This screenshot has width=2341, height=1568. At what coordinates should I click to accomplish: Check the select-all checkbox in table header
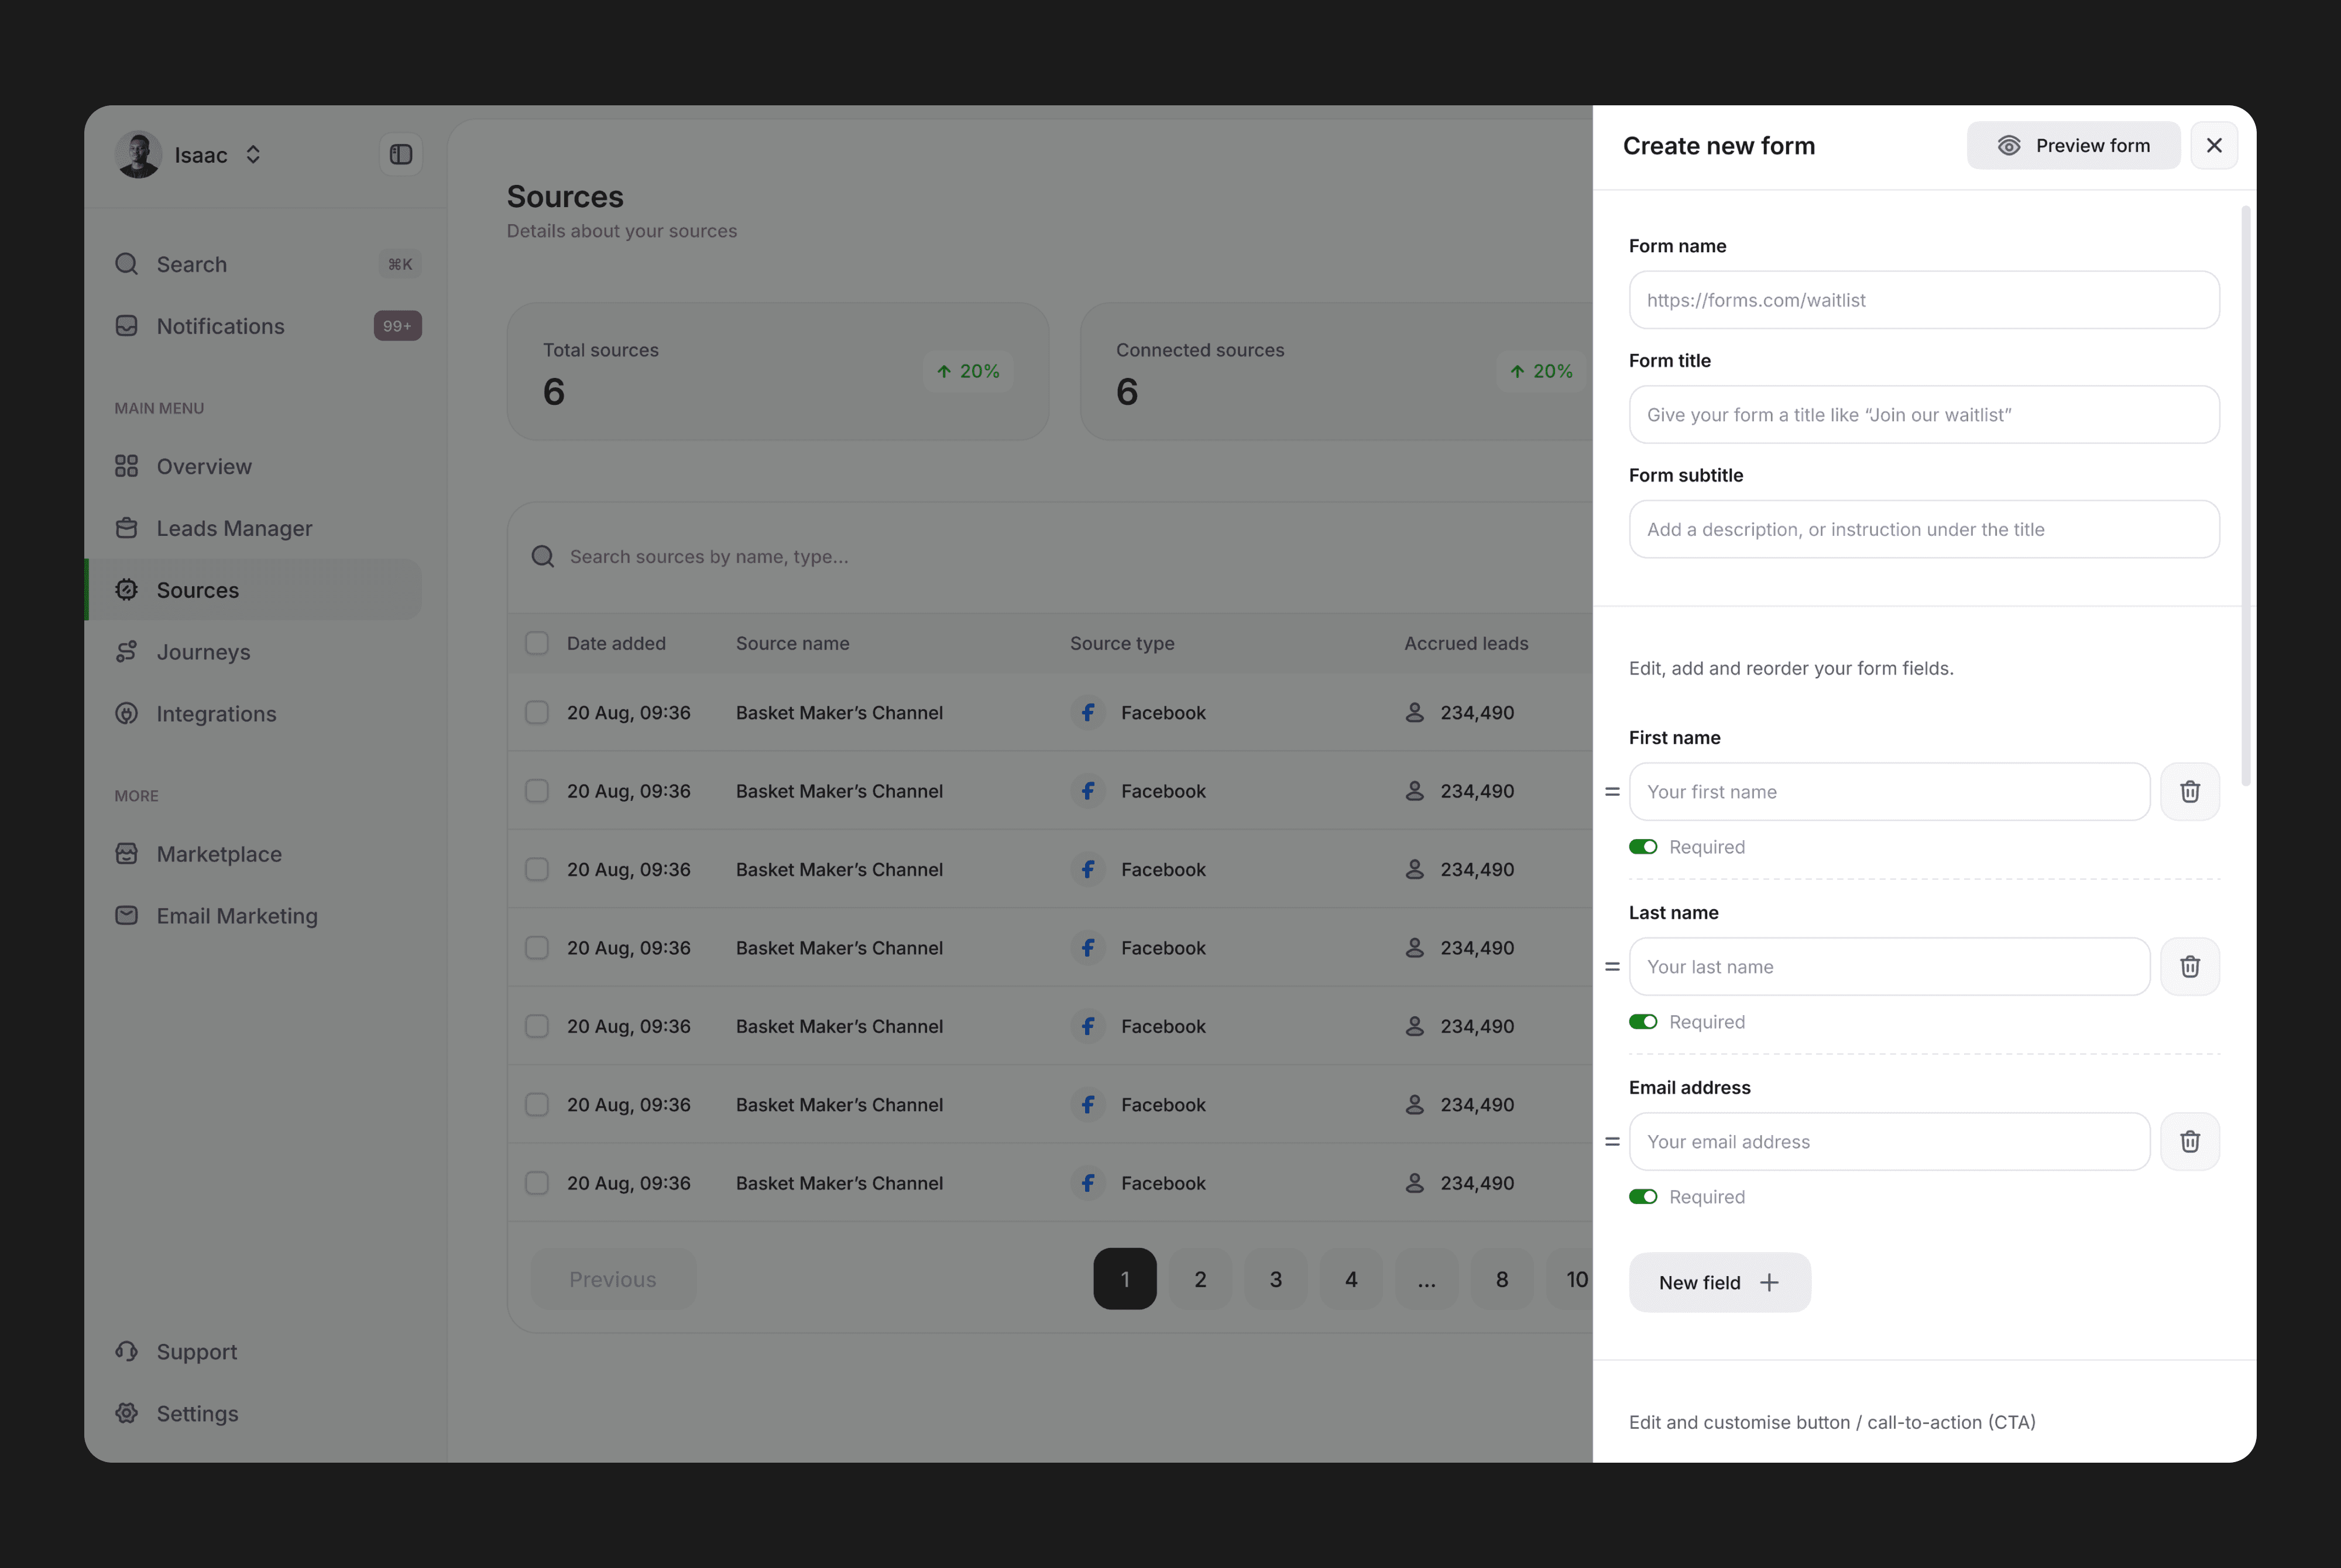pyautogui.click(x=537, y=643)
